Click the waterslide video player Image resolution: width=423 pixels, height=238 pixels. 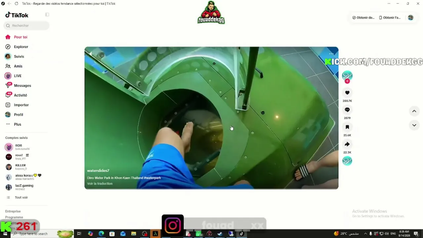211,118
